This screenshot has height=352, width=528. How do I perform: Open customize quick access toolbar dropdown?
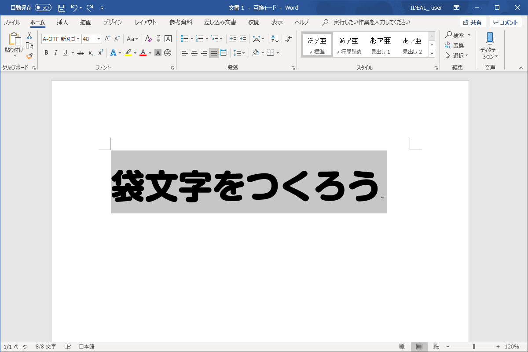click(103, 8)
